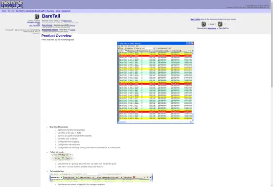
Task: Open the What's new? link
Action: click(x=68, y=21)
